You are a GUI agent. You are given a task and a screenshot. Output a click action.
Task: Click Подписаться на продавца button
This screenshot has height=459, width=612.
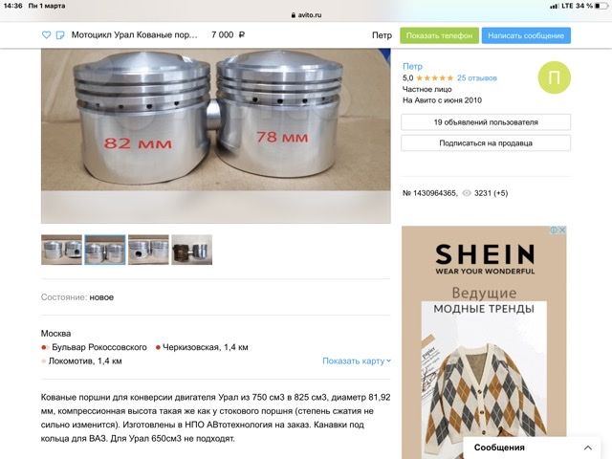[486, 143]
